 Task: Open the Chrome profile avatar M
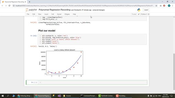(169, 6)
